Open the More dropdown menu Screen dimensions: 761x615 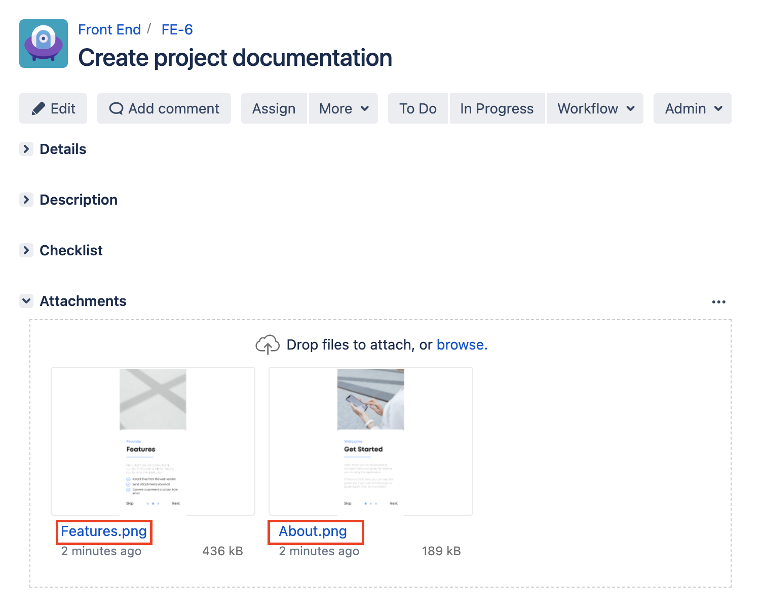pos(344,108)
